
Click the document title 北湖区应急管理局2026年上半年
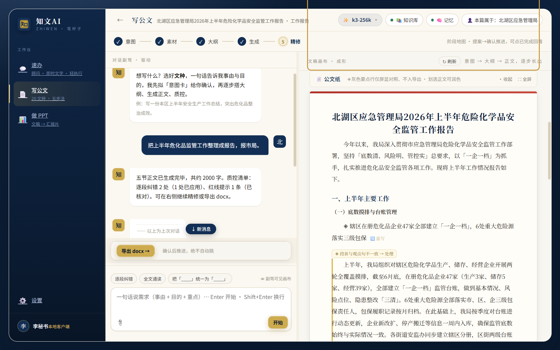click(423, 123)
